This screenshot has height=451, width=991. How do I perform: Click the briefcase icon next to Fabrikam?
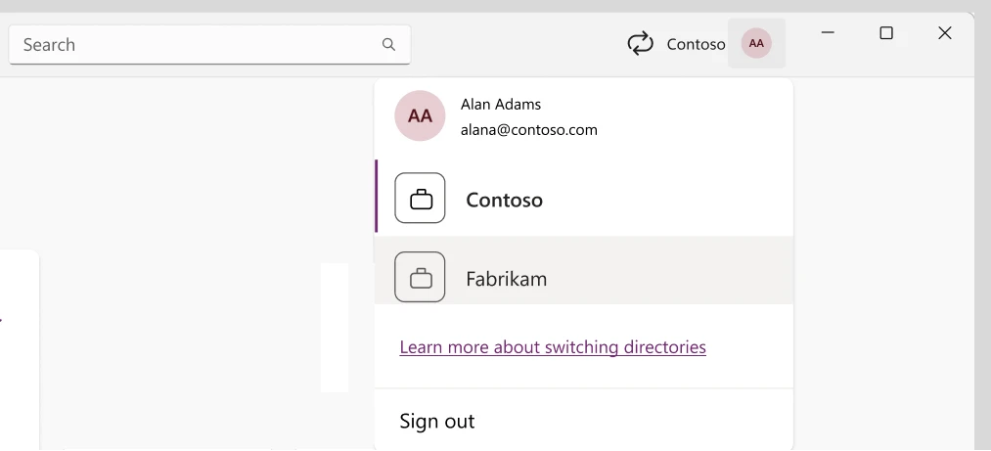(x=420, y=278)
